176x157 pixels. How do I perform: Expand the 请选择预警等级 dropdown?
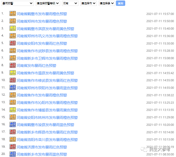48,3
